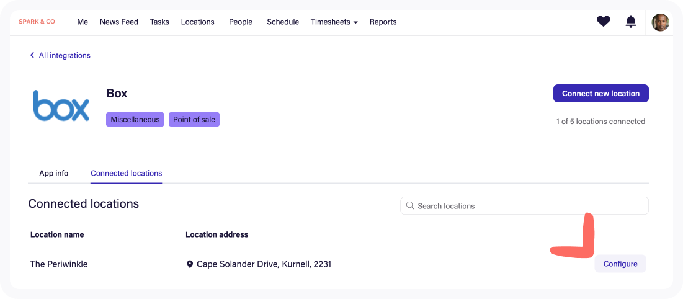Focus the Search locations field
The width and height of the screenshot is (683, 299).
(x=524, y=206)
